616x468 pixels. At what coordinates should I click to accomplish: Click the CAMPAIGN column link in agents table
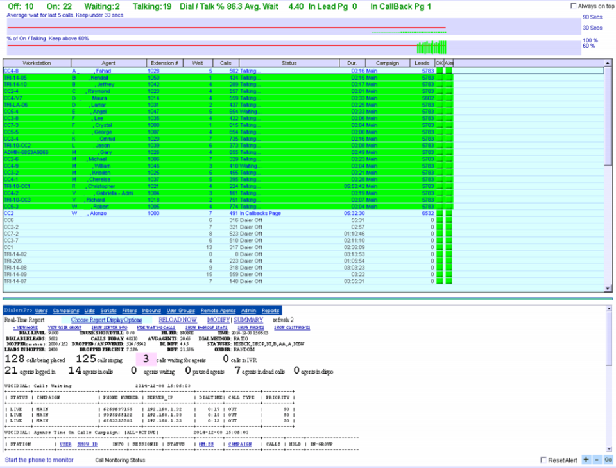coord(239,444)
